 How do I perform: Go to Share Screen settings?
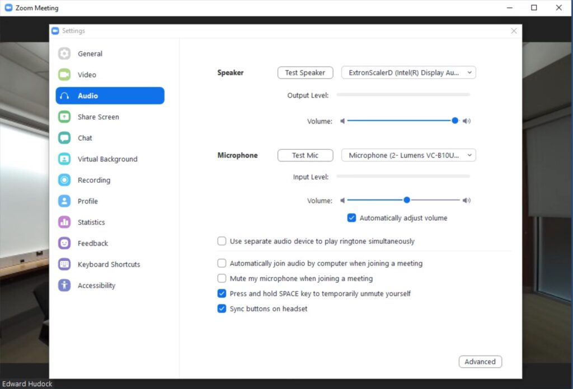point(110,117)
